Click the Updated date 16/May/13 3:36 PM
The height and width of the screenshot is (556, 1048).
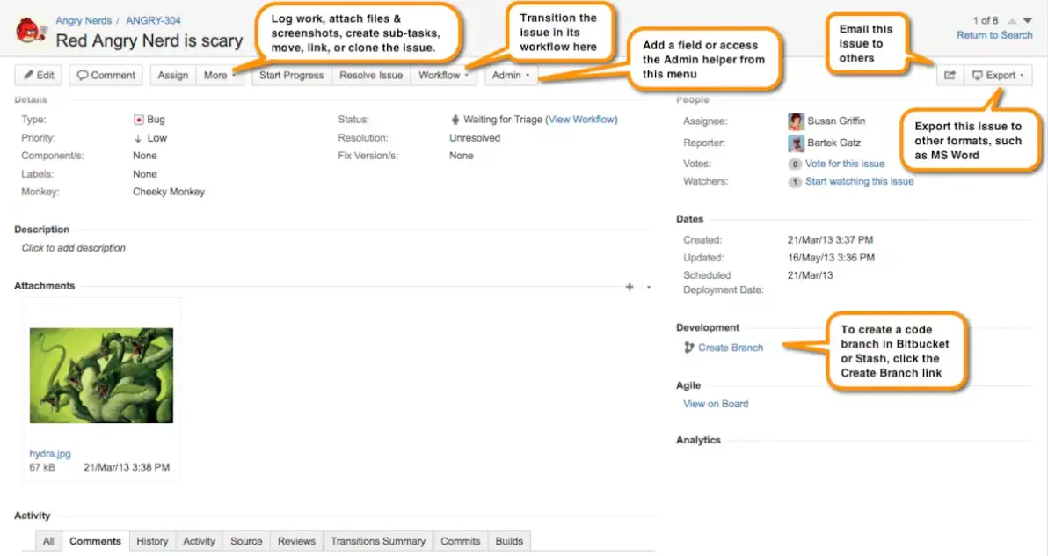pos(831,258)
